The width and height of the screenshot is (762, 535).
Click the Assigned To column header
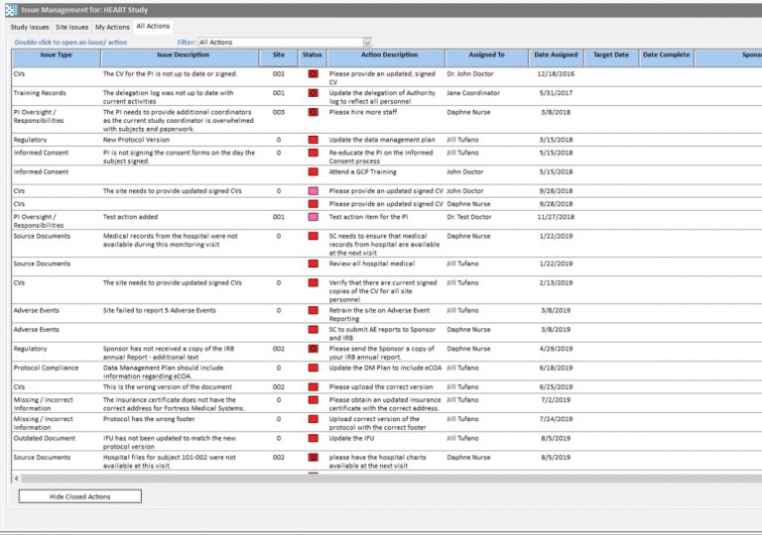click(x=486, y=55)
